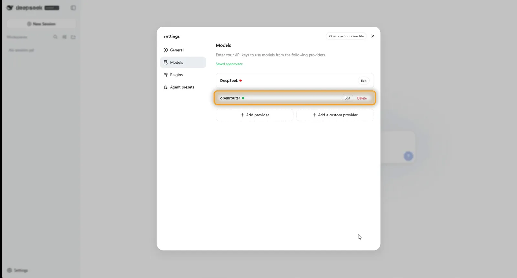The image size is (517, 278).
Task: Open configuration file
Action: point(346,36)
